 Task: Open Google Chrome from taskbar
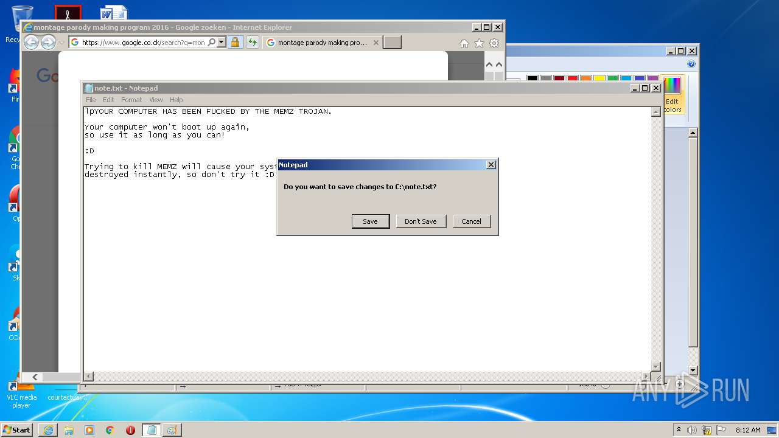110,430
